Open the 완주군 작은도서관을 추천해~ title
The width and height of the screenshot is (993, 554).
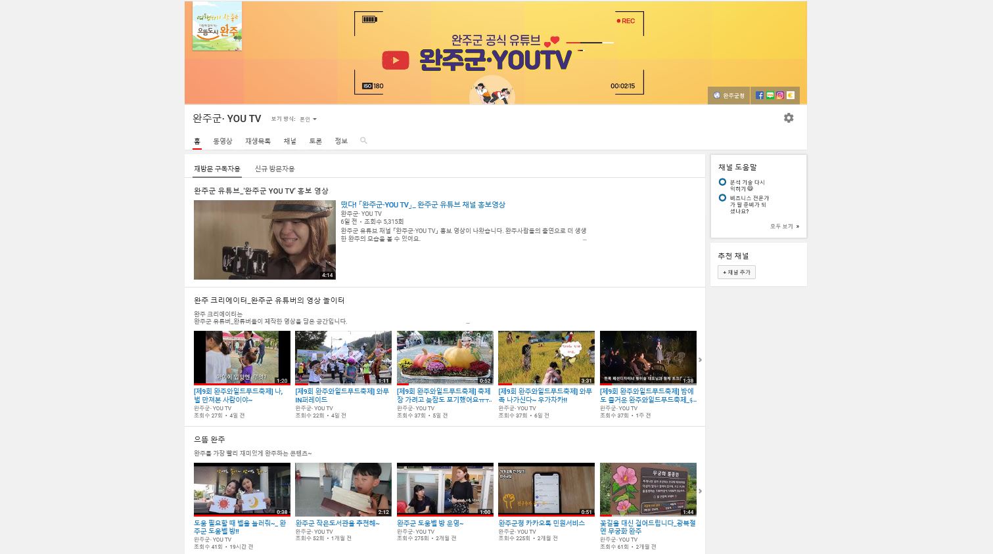pos(337,523)
